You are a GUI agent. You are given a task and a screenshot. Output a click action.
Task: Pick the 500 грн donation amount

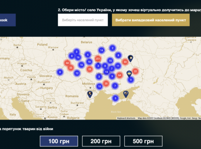pos(143,141)
